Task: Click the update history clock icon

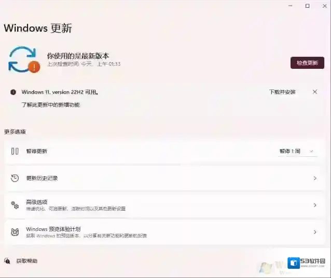Action: point(15,178)
